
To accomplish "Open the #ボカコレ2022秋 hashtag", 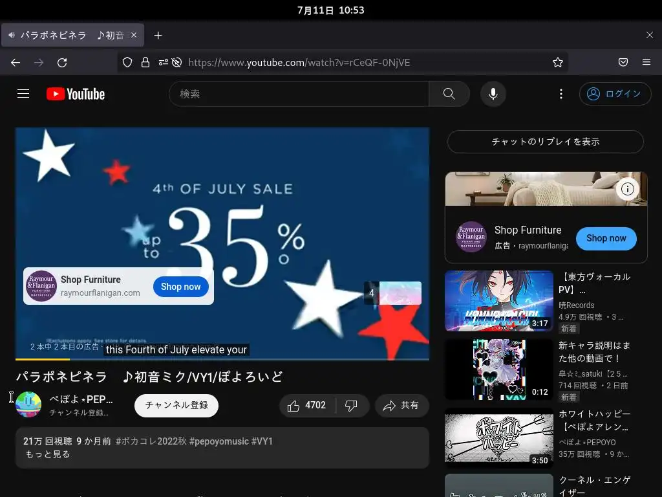I will click(x=151, y=441).
